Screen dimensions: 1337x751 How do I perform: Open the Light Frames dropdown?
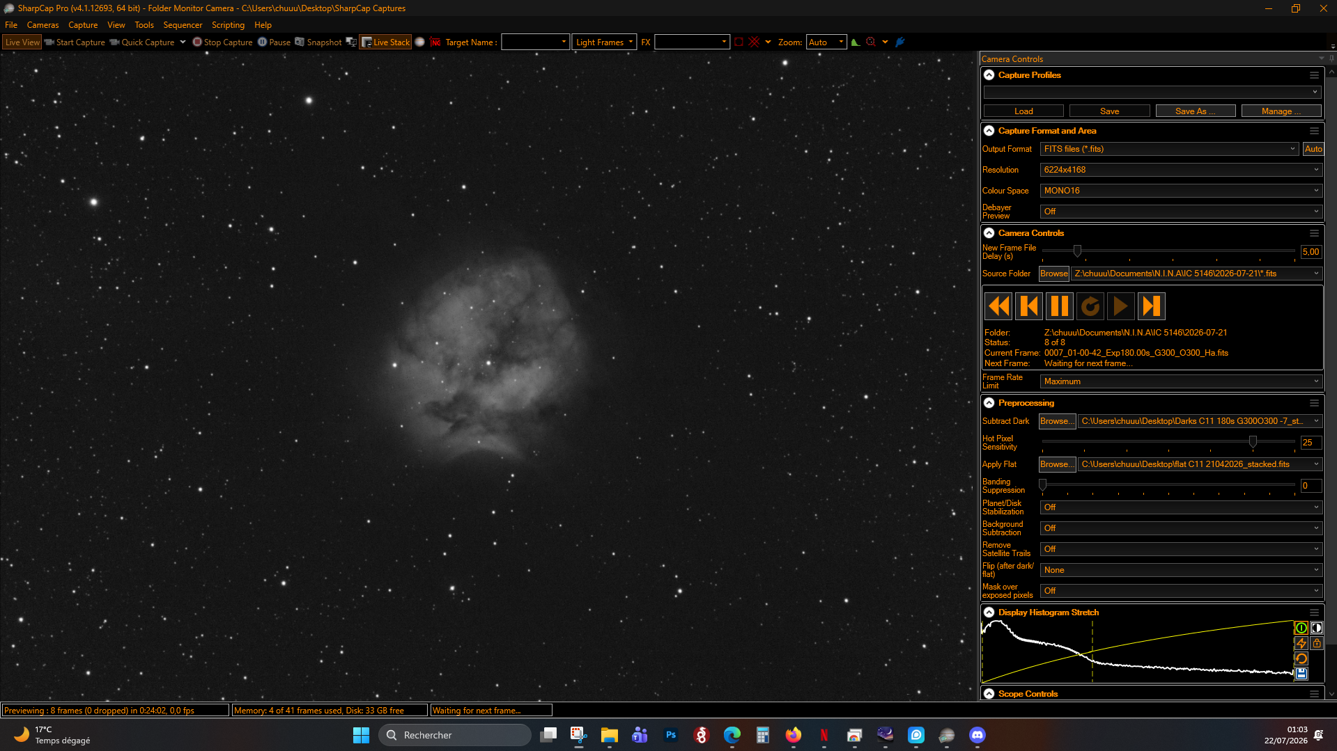[x=604, y=42]
